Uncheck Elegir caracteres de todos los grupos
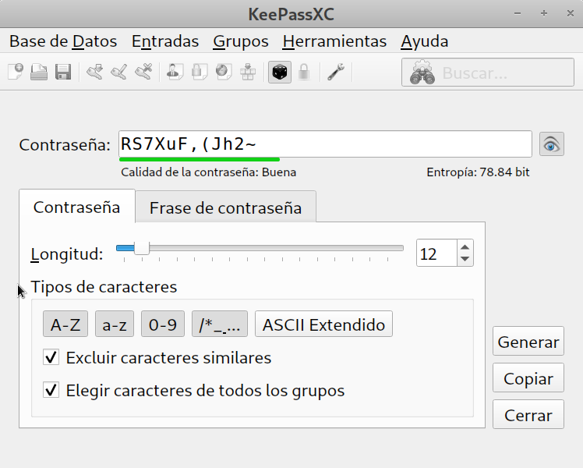The image size is (583, 468). tap(51, 390)
